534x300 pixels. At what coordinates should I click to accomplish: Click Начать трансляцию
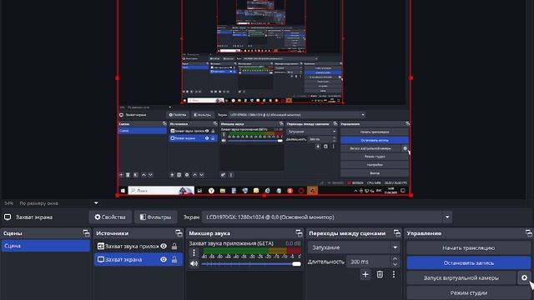(469, 247)
